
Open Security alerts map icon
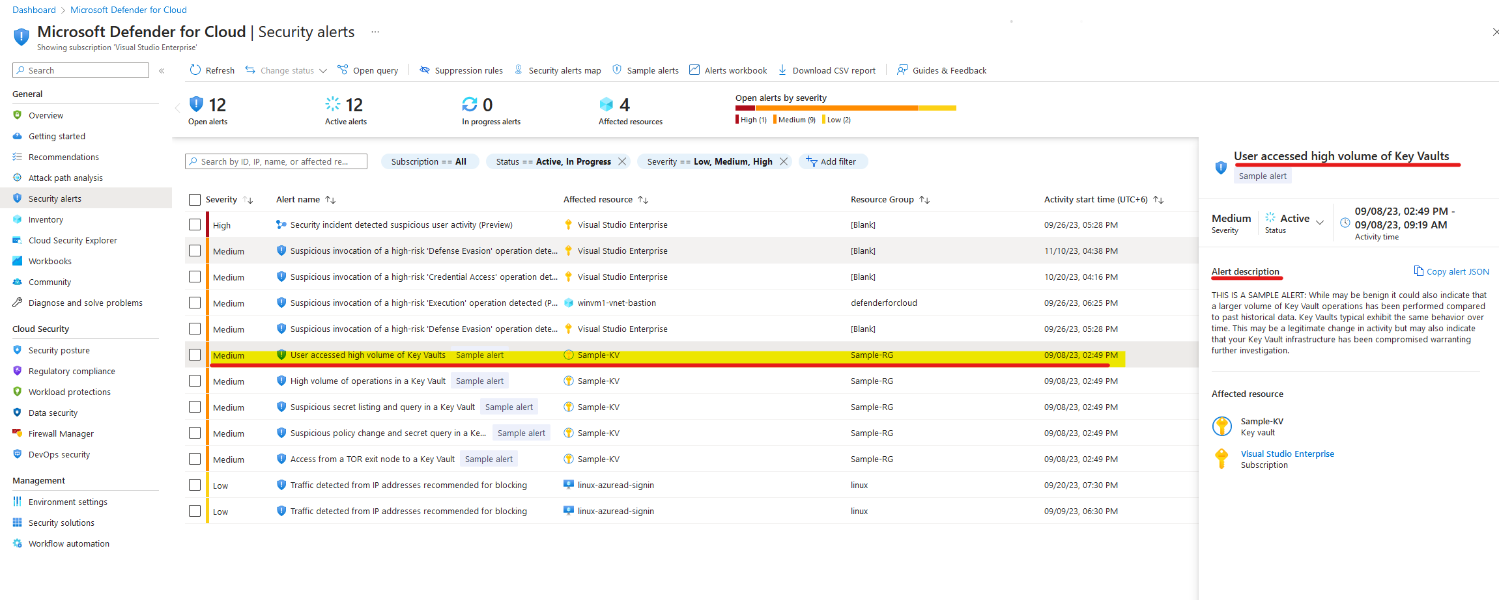pyautogui.click(x=519, y=70)
